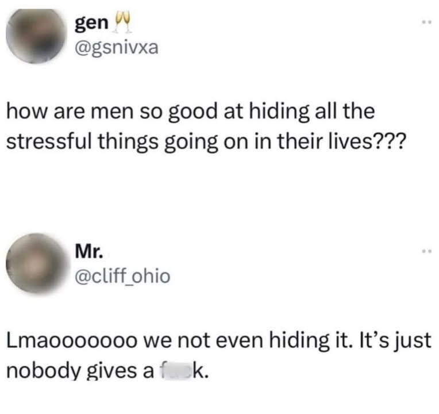Open gen's blurred profile avatar
The image size is (439, 414).
point(35,36)
